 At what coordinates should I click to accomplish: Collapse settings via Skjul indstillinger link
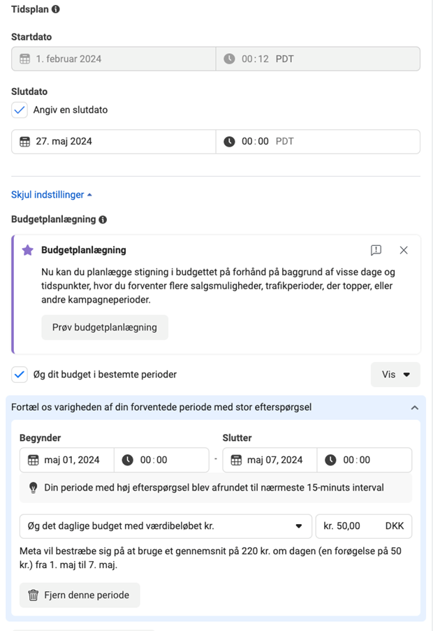(52, 195)
